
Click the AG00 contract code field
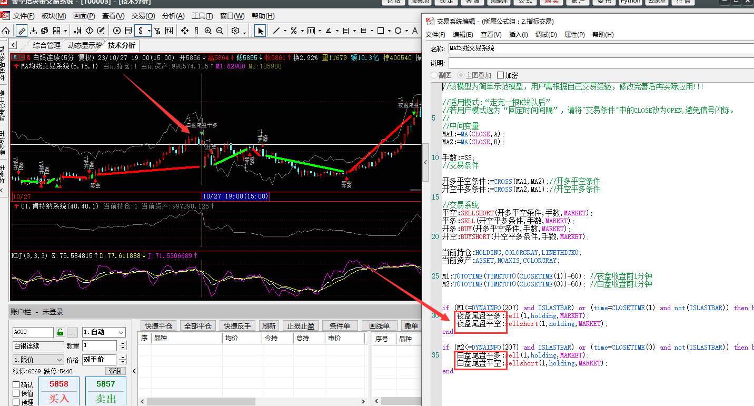pyautogui.click(x=33, y=332)
